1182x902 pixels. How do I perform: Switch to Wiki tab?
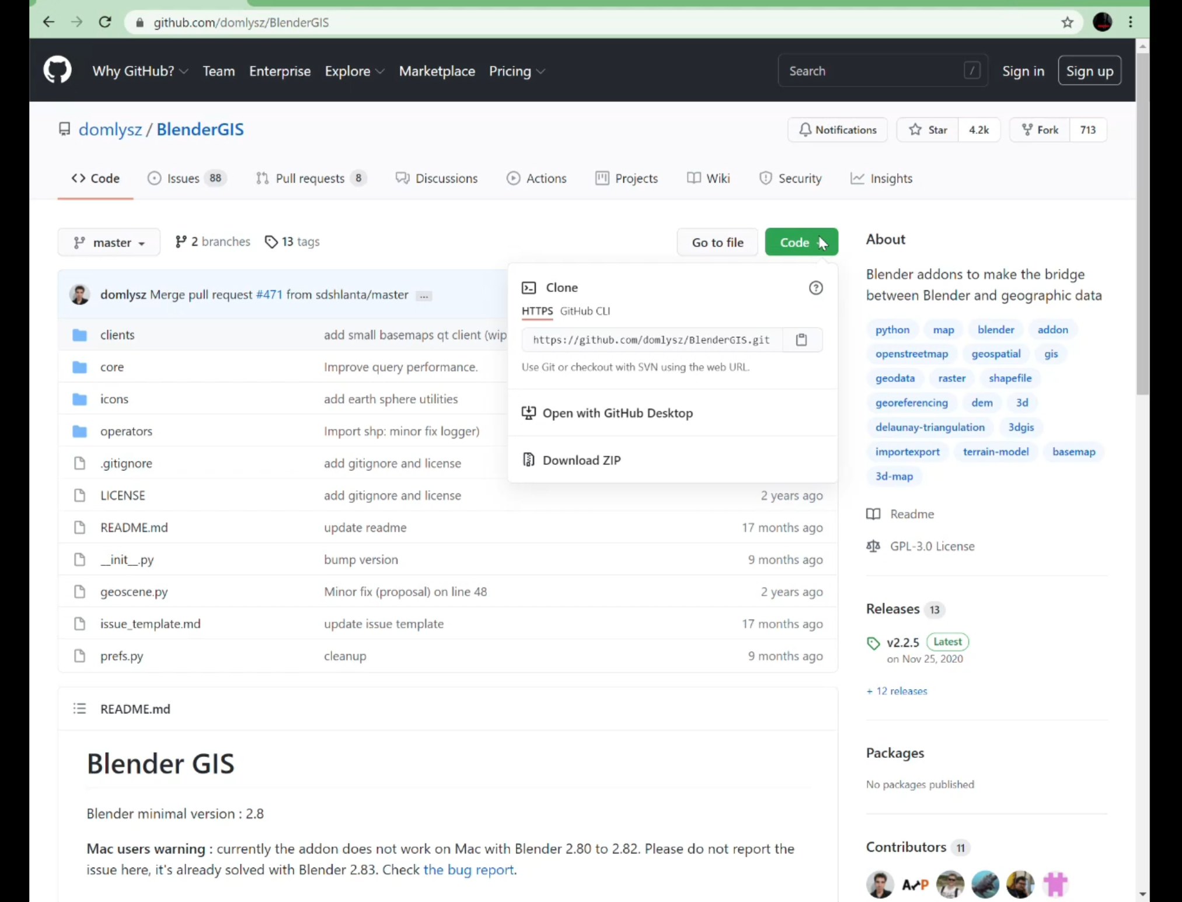pyautogui.click(x=709, y=179)
